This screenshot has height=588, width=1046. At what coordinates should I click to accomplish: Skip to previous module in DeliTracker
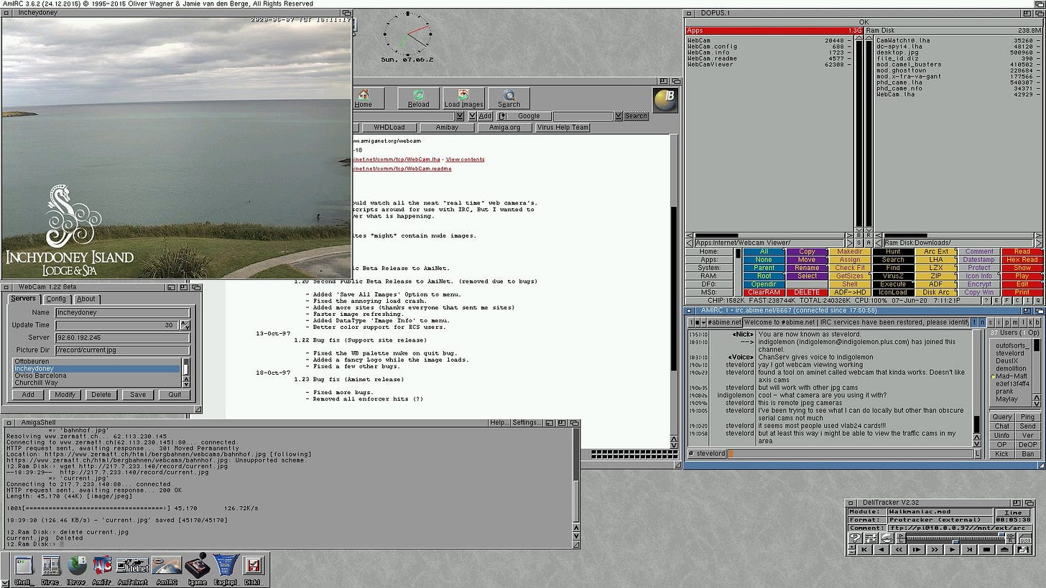pyautogui.click(x=864, y=549)
